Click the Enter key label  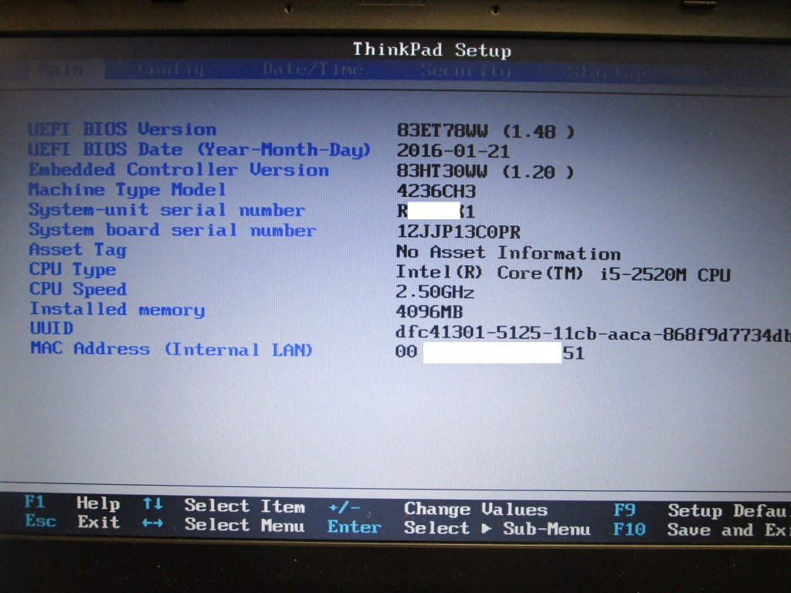(355, 527)
